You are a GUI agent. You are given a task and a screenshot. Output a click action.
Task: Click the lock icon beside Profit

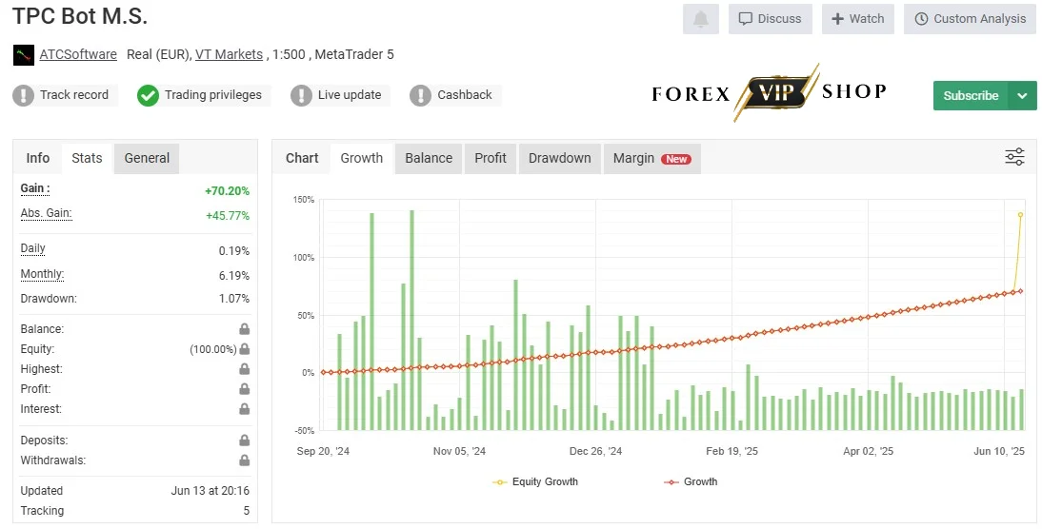245,389
